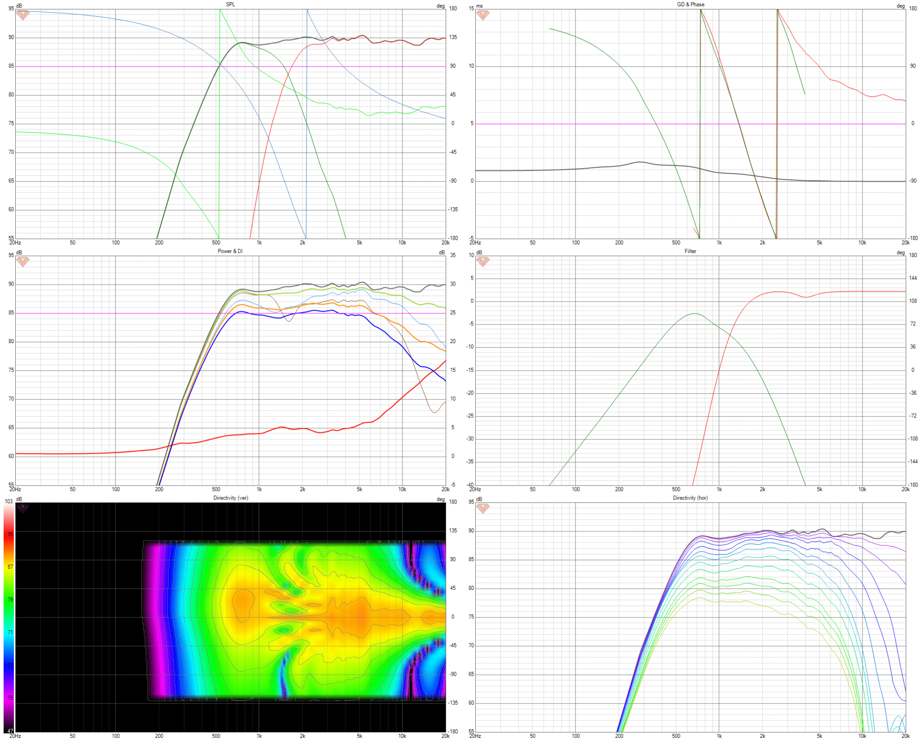Click the Directivity (ver) chart title
The width and height of the screenshot is (921, 741).
point(231,498)
